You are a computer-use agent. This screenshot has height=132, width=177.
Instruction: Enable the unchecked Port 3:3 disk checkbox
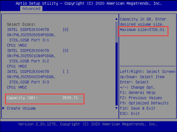(x=65, y=71)
